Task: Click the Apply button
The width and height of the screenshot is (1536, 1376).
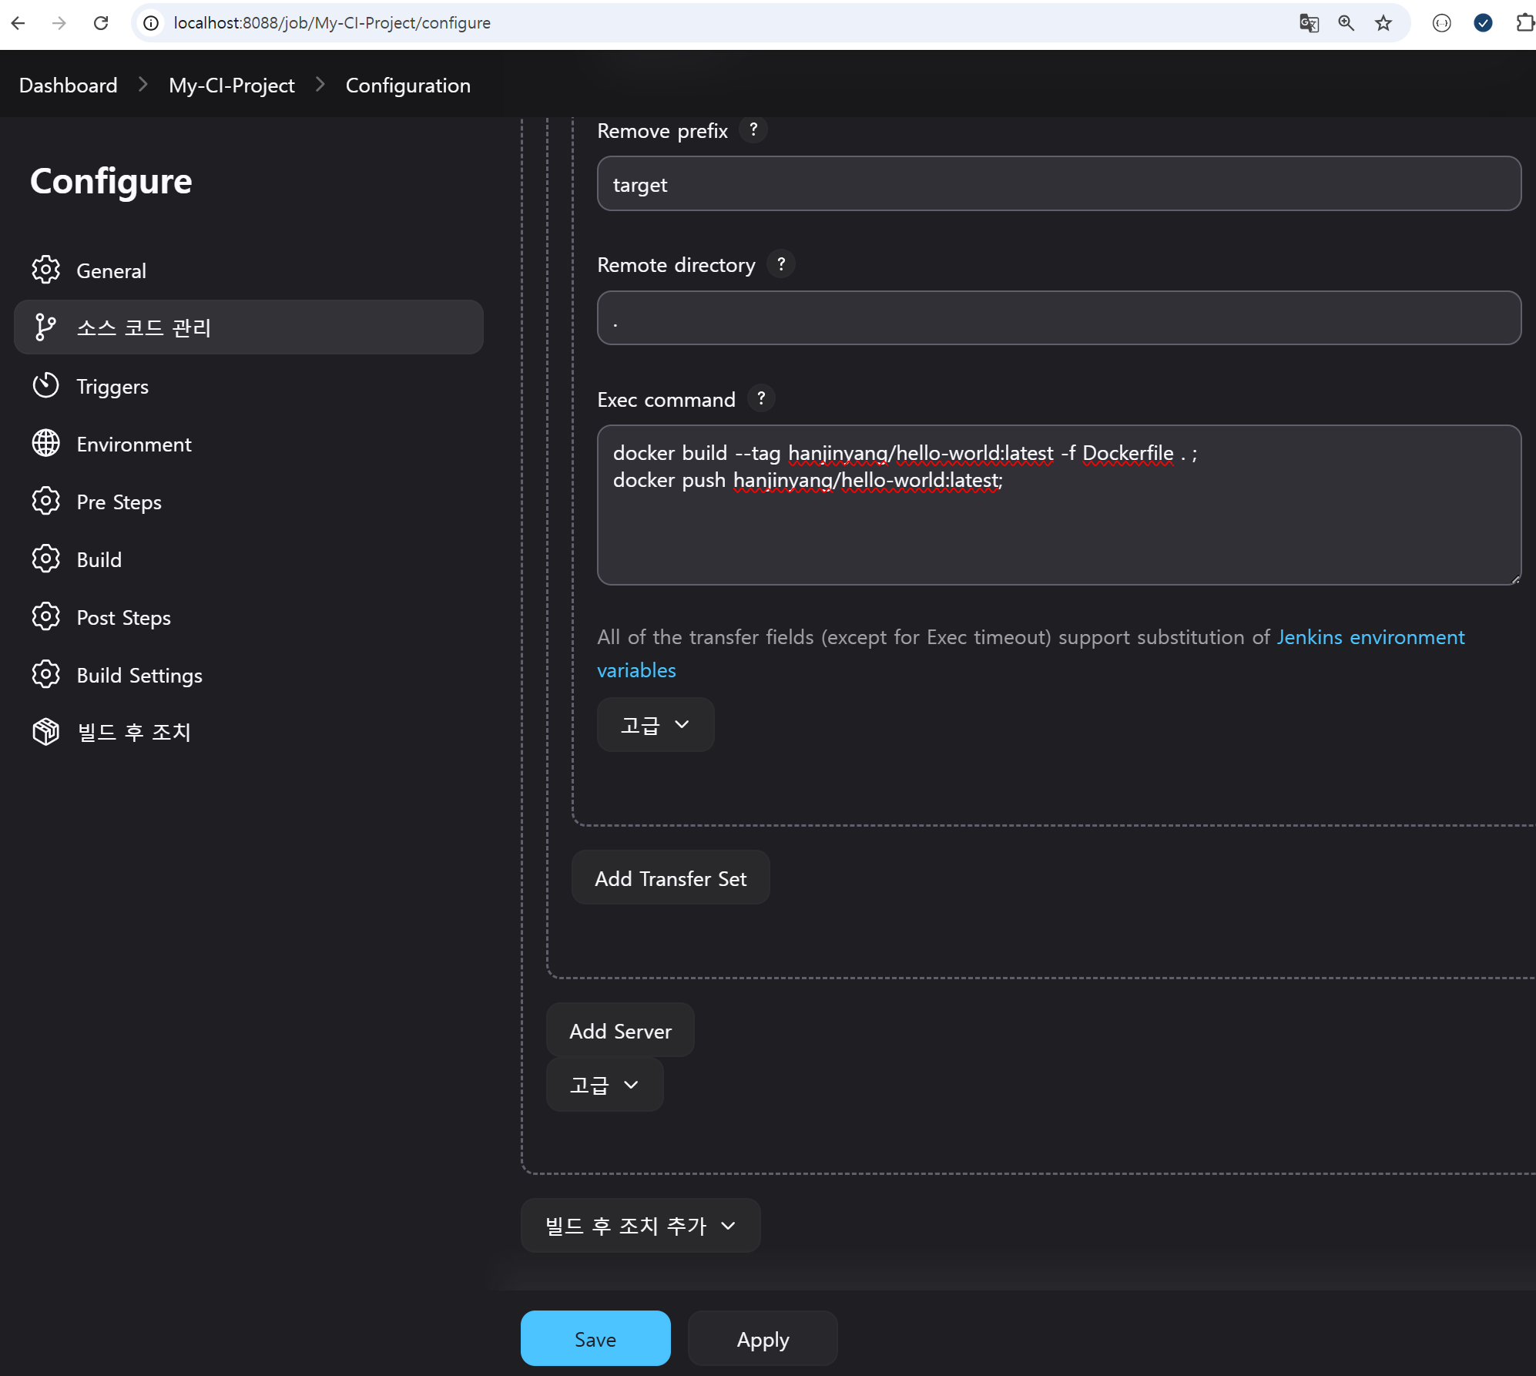Action: coord(762,1339)
